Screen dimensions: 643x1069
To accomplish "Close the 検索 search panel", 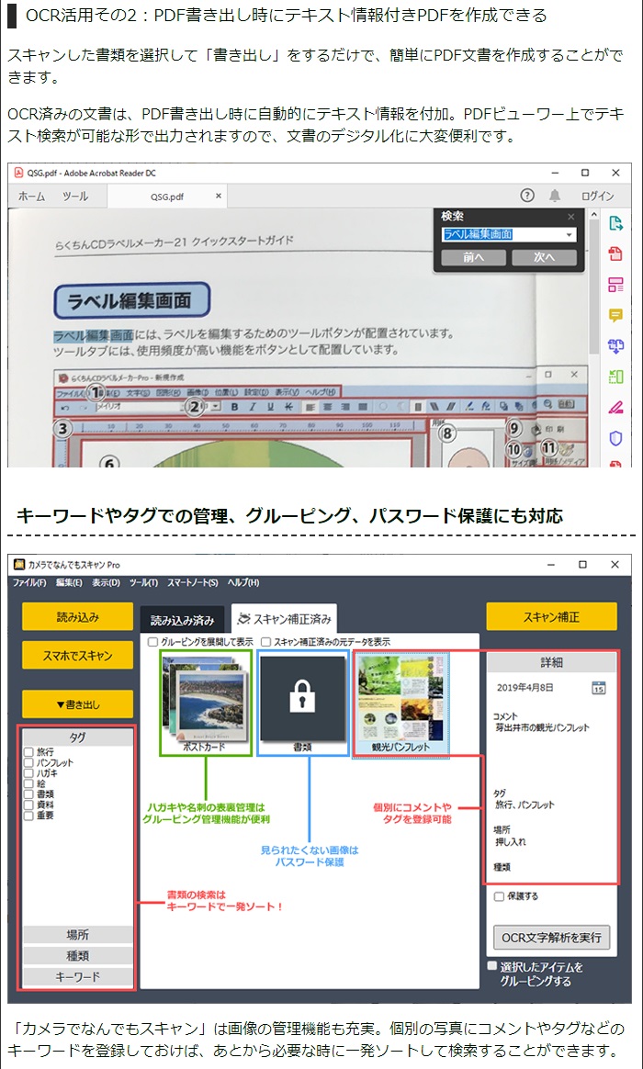I will click(x=570, y=217).
